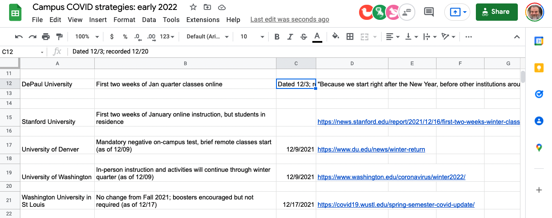The height and width of the screenshot is (218, 552).
Task: Open the more number formats dropdown
Action: coord(167,37)
